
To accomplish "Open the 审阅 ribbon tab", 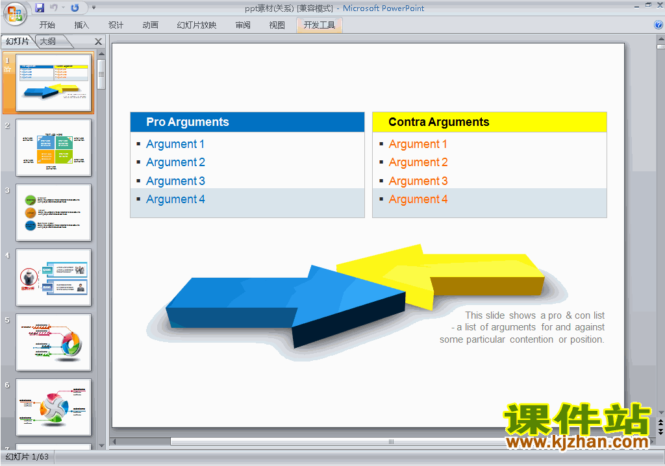I will click(x=243, y=25).
